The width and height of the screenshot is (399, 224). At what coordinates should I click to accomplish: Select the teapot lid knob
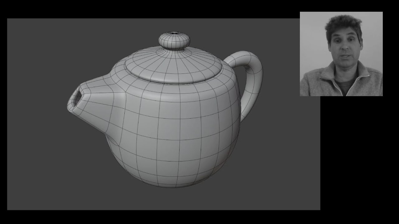tap(174, 40)
